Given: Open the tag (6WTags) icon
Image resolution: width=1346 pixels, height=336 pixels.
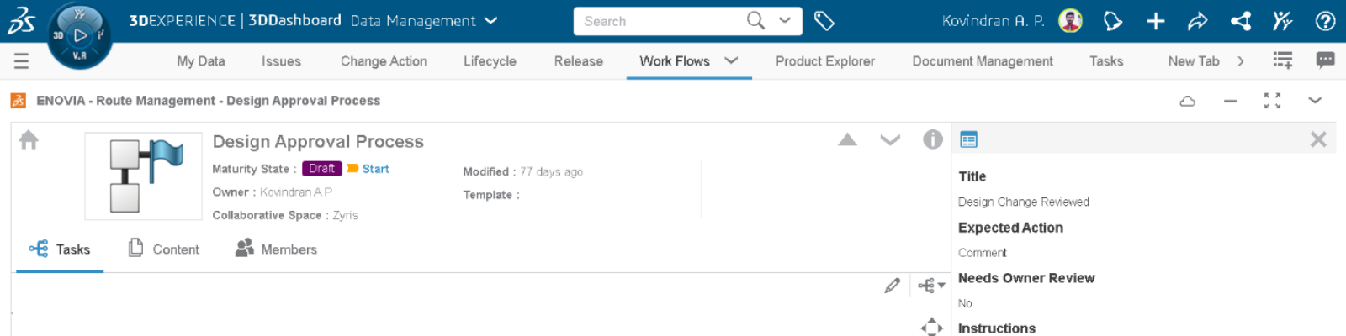Looking at the screenshot, I should tap(824, 21).
